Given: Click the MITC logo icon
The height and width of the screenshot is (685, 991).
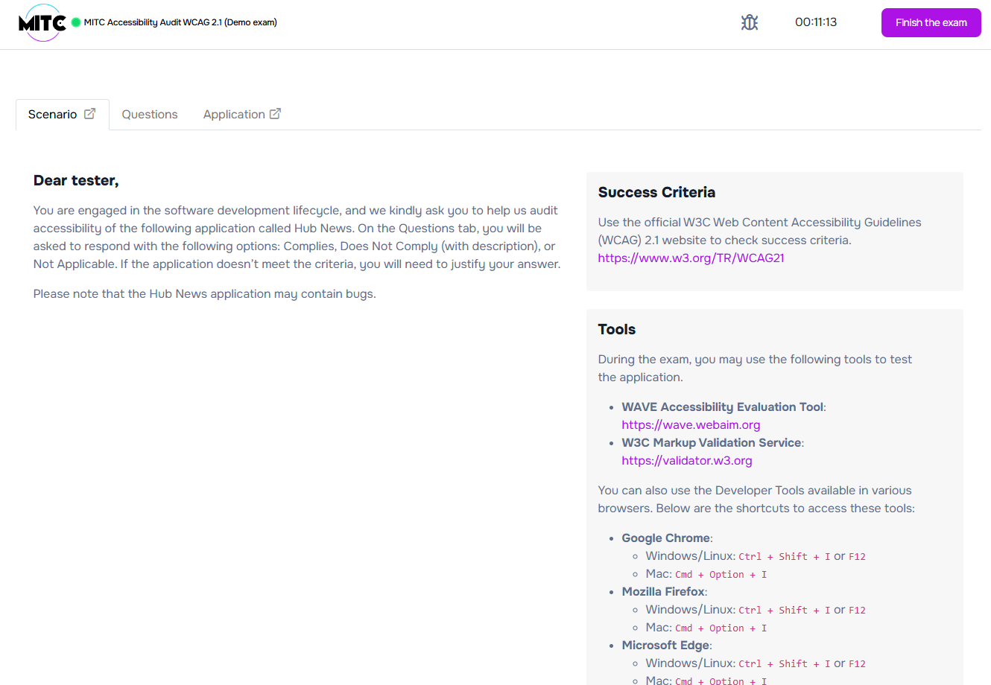Looking at the screenshot, I should (x=42, y=22).
